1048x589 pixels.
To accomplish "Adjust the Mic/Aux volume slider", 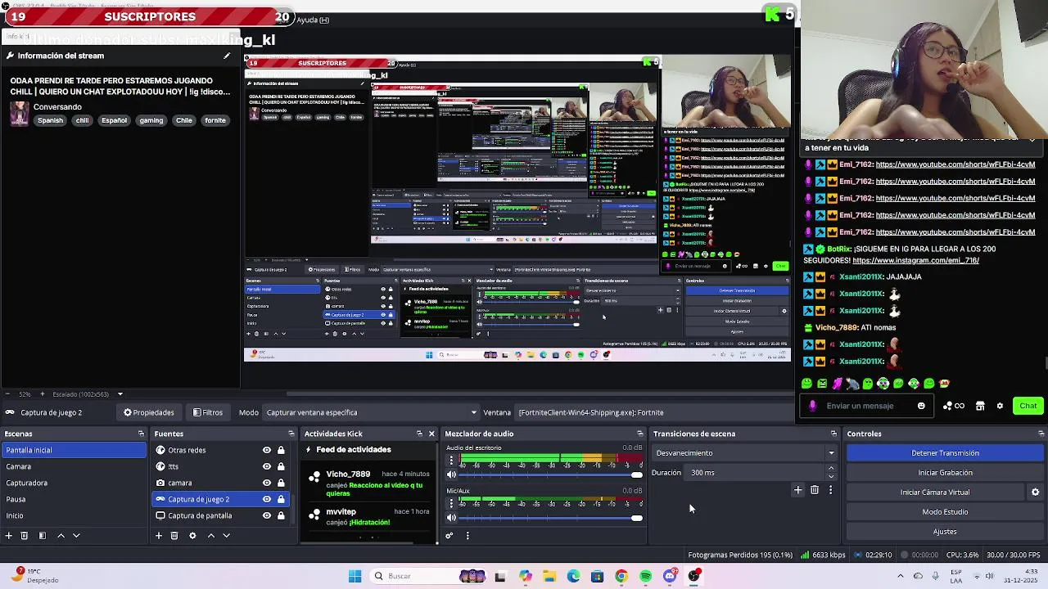I will 551,517.
